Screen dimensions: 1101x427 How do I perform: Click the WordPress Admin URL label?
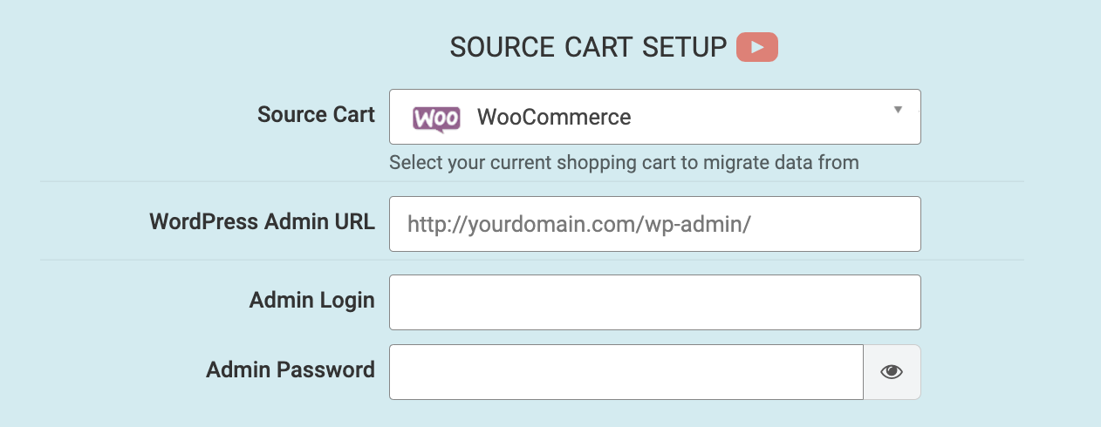[x=262, y=221]
